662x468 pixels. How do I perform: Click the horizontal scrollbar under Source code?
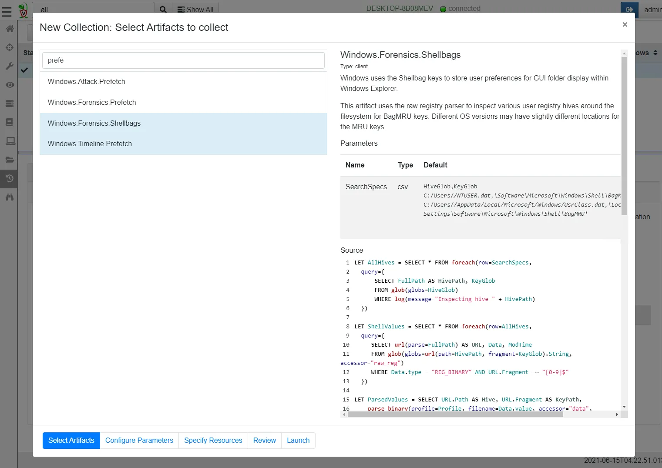click(x=455, y=415)
